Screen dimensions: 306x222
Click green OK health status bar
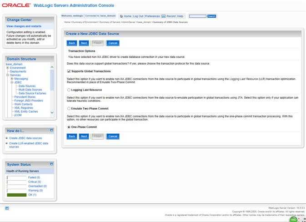click(x=16, y=195)
